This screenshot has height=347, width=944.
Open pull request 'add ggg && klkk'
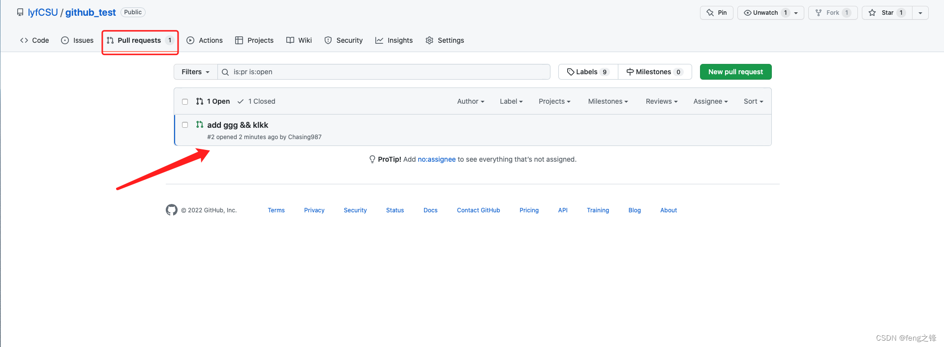click(238, 125)
